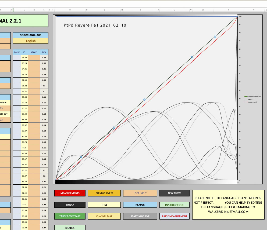Click the NOTES cell below the legend

70,228
